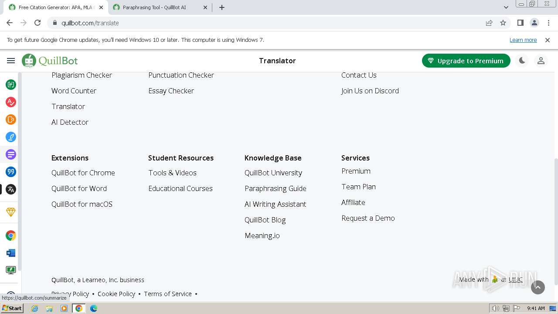558x314 pixels.
Task: Open the QuillBot for macOS sidebar icon
Action: pyautogui.click(x=11, y=270)
